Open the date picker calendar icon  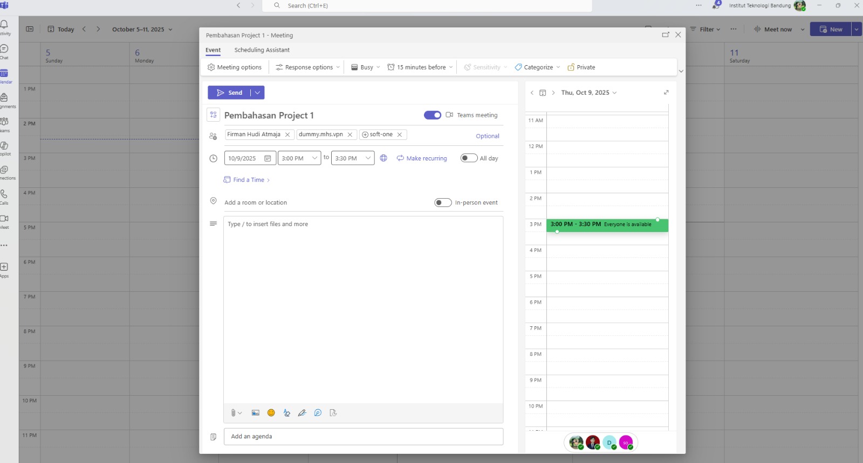(268, 158)
